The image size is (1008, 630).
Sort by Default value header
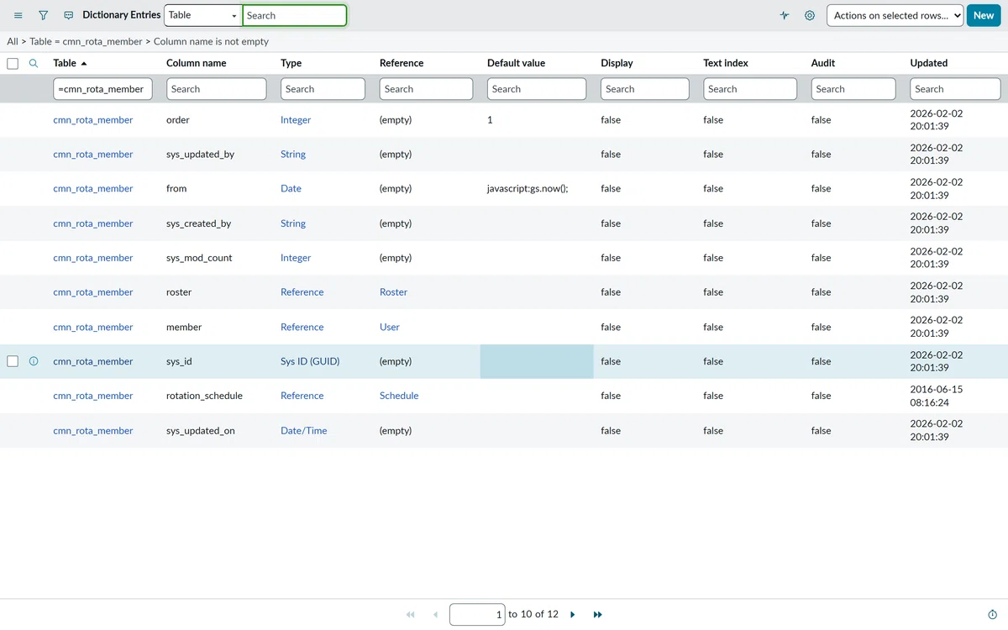click(516, 63)
